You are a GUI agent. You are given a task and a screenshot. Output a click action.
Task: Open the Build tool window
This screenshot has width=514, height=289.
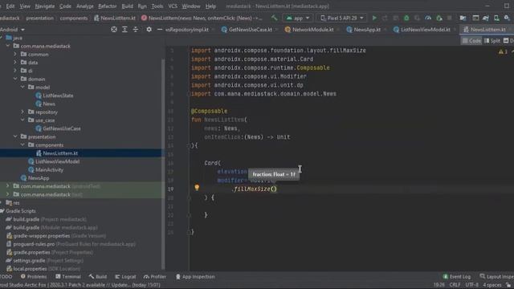[98, 277]
